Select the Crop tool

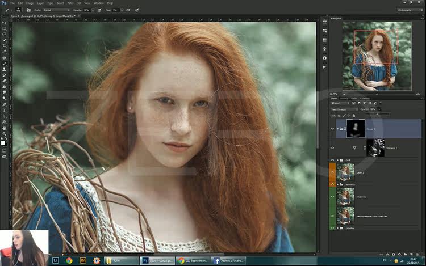point(4,46)
